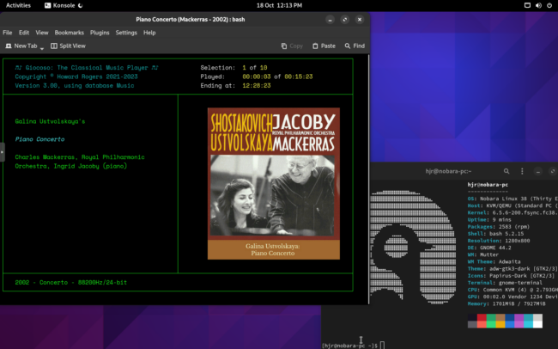Open the File menu in Konsole

pos(8,33)
